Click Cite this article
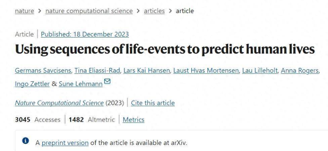The height and width of the screenshot is (151, 328). (153, 103)
